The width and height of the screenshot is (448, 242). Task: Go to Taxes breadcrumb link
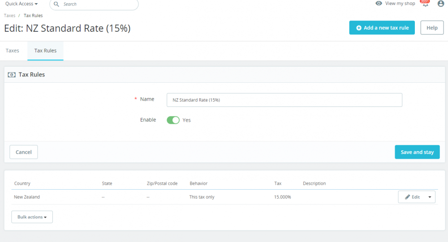click(x=9, y=15)
